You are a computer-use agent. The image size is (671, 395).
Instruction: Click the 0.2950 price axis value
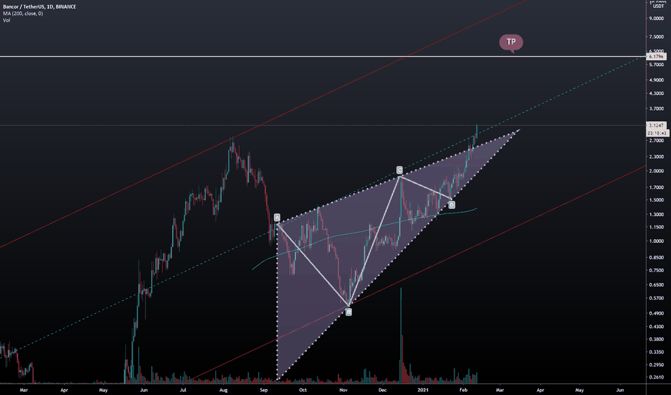tap(656, 365)
